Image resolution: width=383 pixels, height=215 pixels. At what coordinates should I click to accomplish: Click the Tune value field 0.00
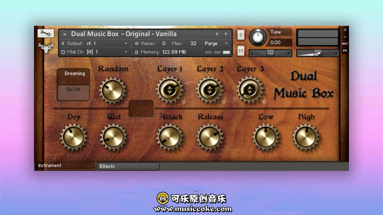281,43
